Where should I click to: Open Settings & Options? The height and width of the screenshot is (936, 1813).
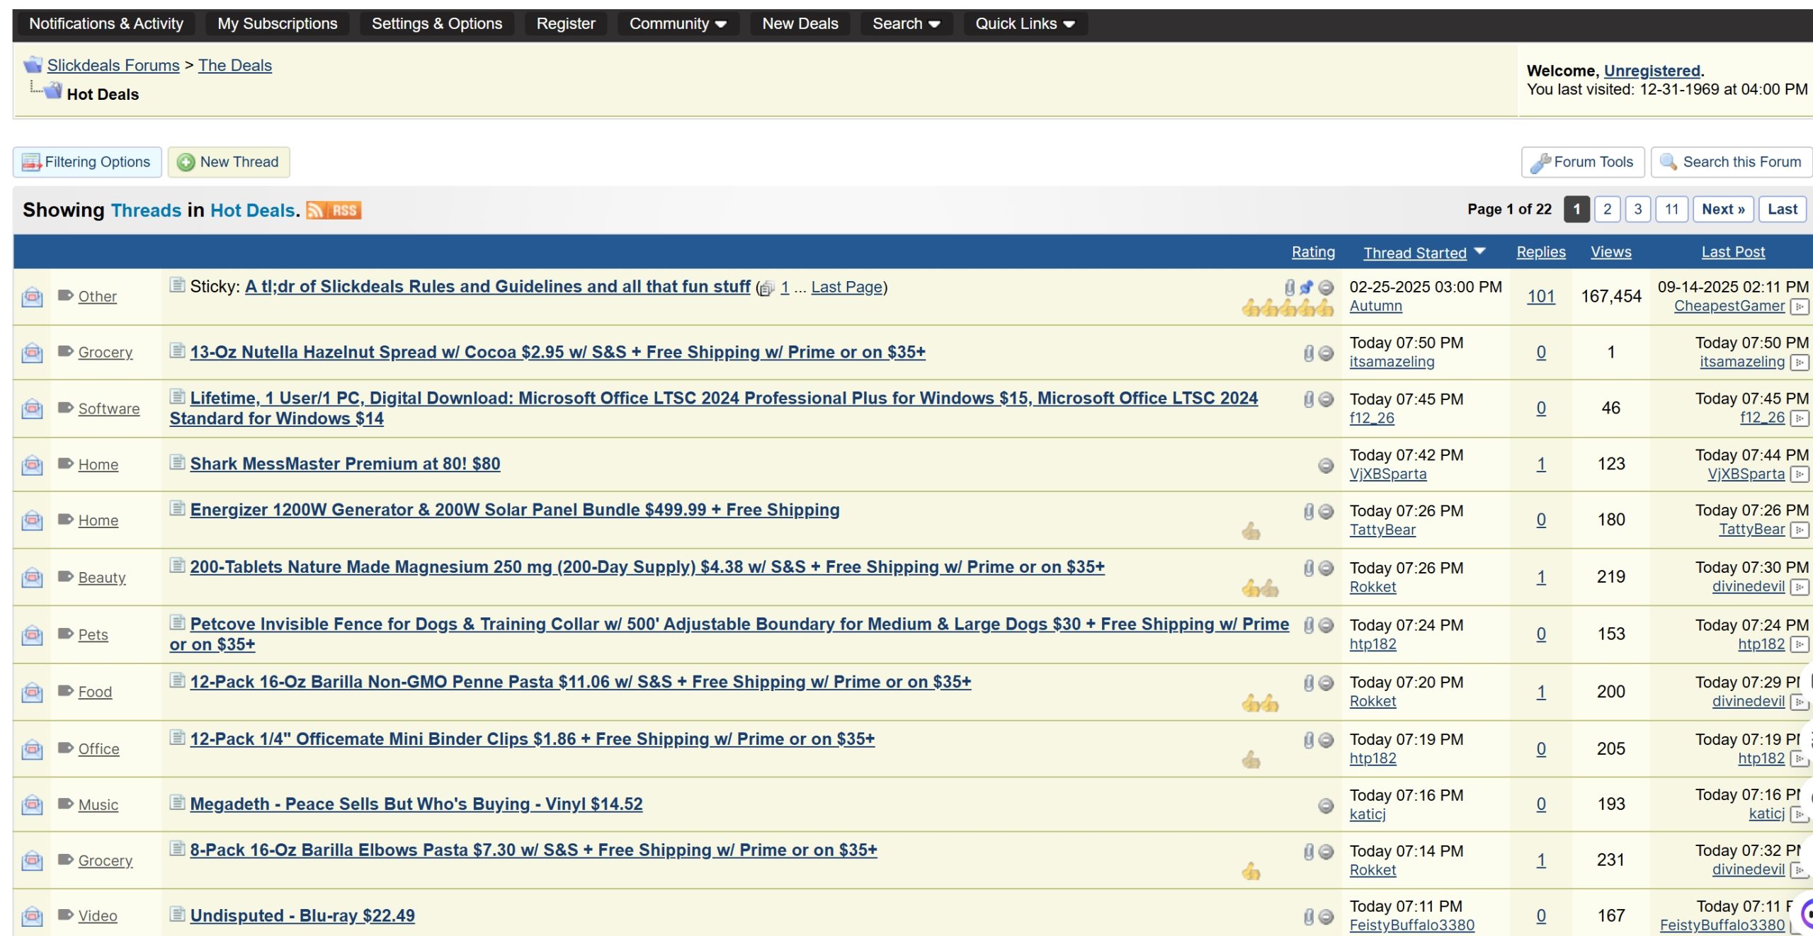pyautogui.click(x=437, y=23)
